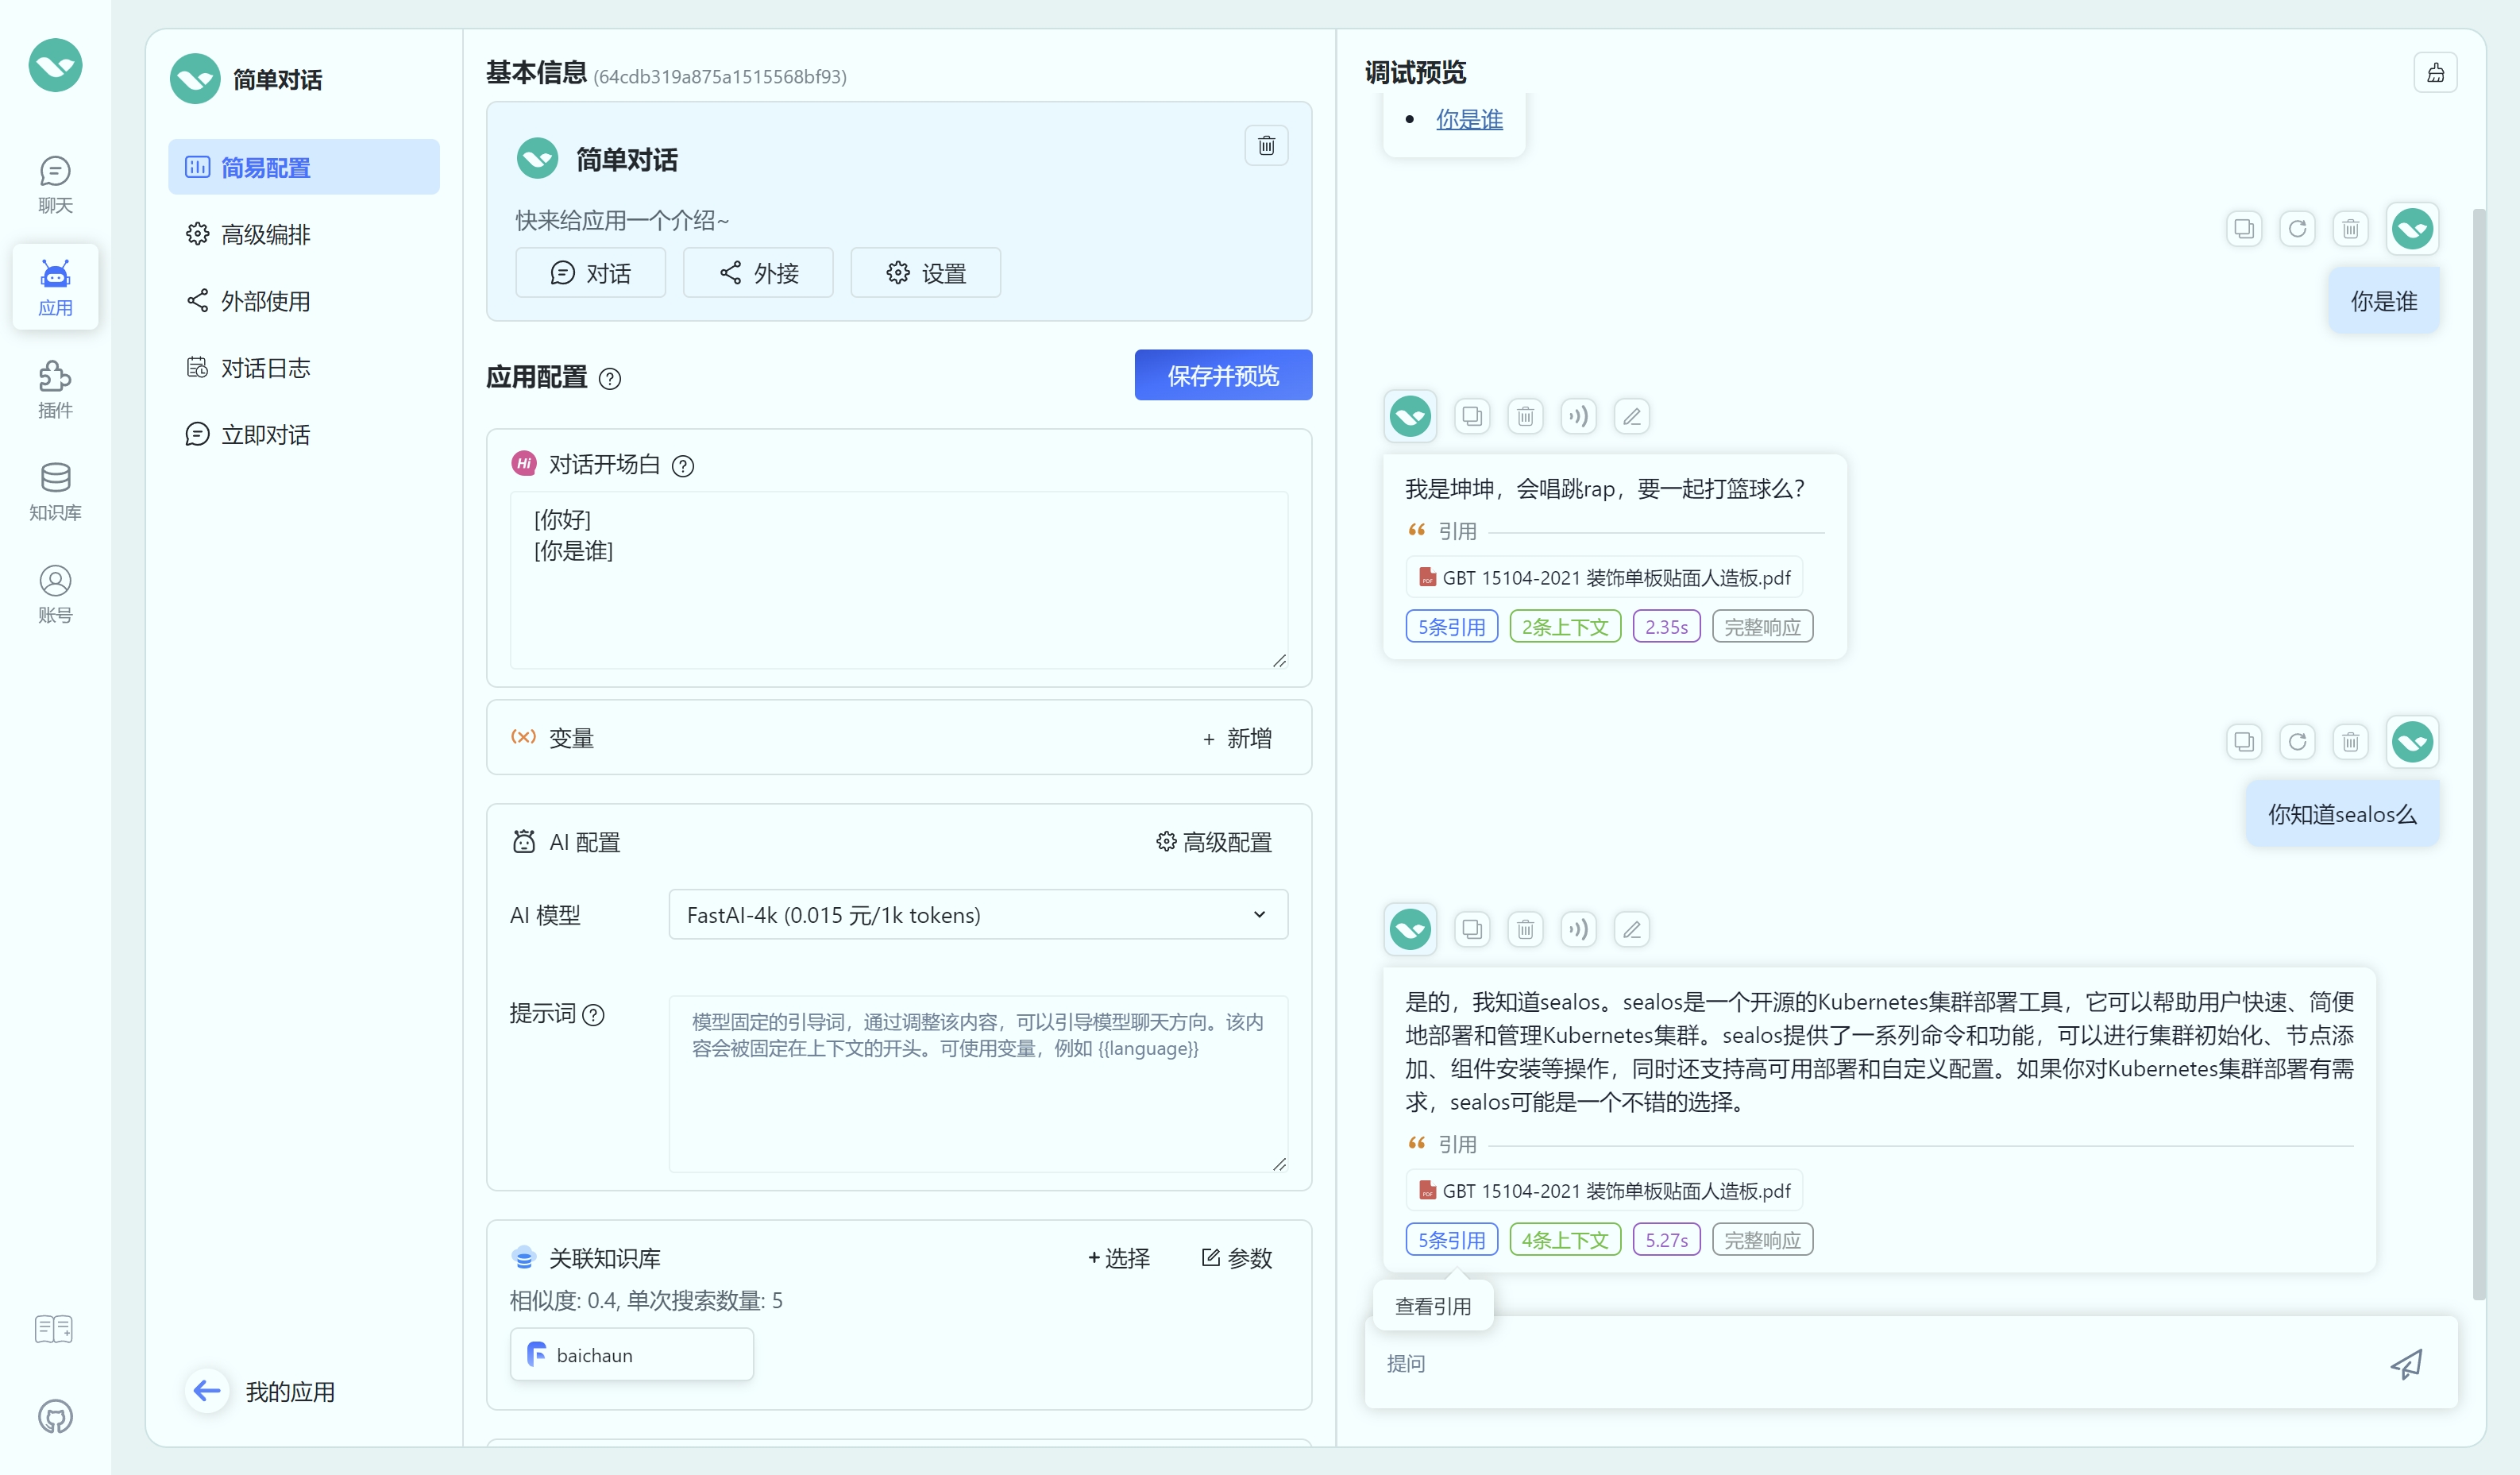Viewport: 2520px width, 1475px height.
Task: Open the documentation book icon
Action: pyautogui.click(x=54, y=1329)
